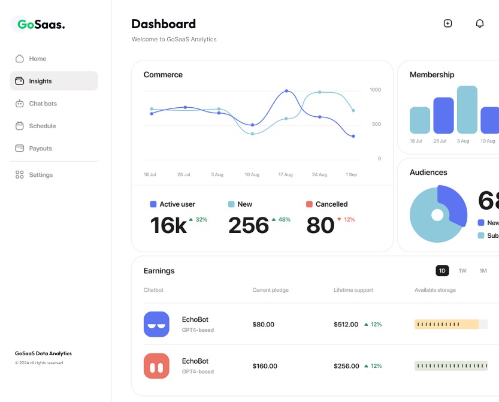Click the Home icon in sidebar

[x=20, y=59]
